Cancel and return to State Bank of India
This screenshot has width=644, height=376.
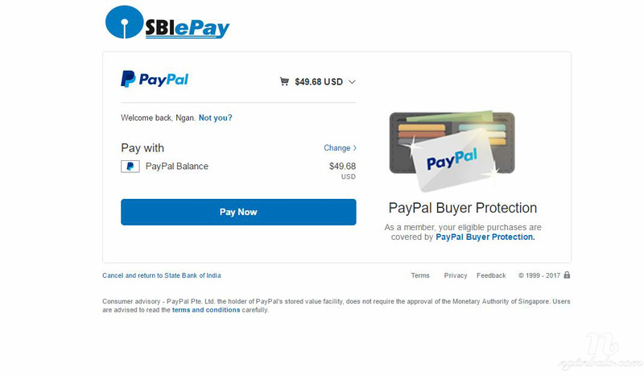click(162, 275)
